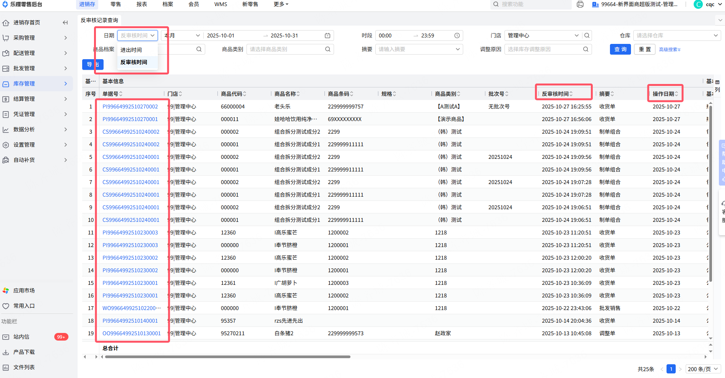Open the 仓库 warehouse dropdown

pos(676,36)
